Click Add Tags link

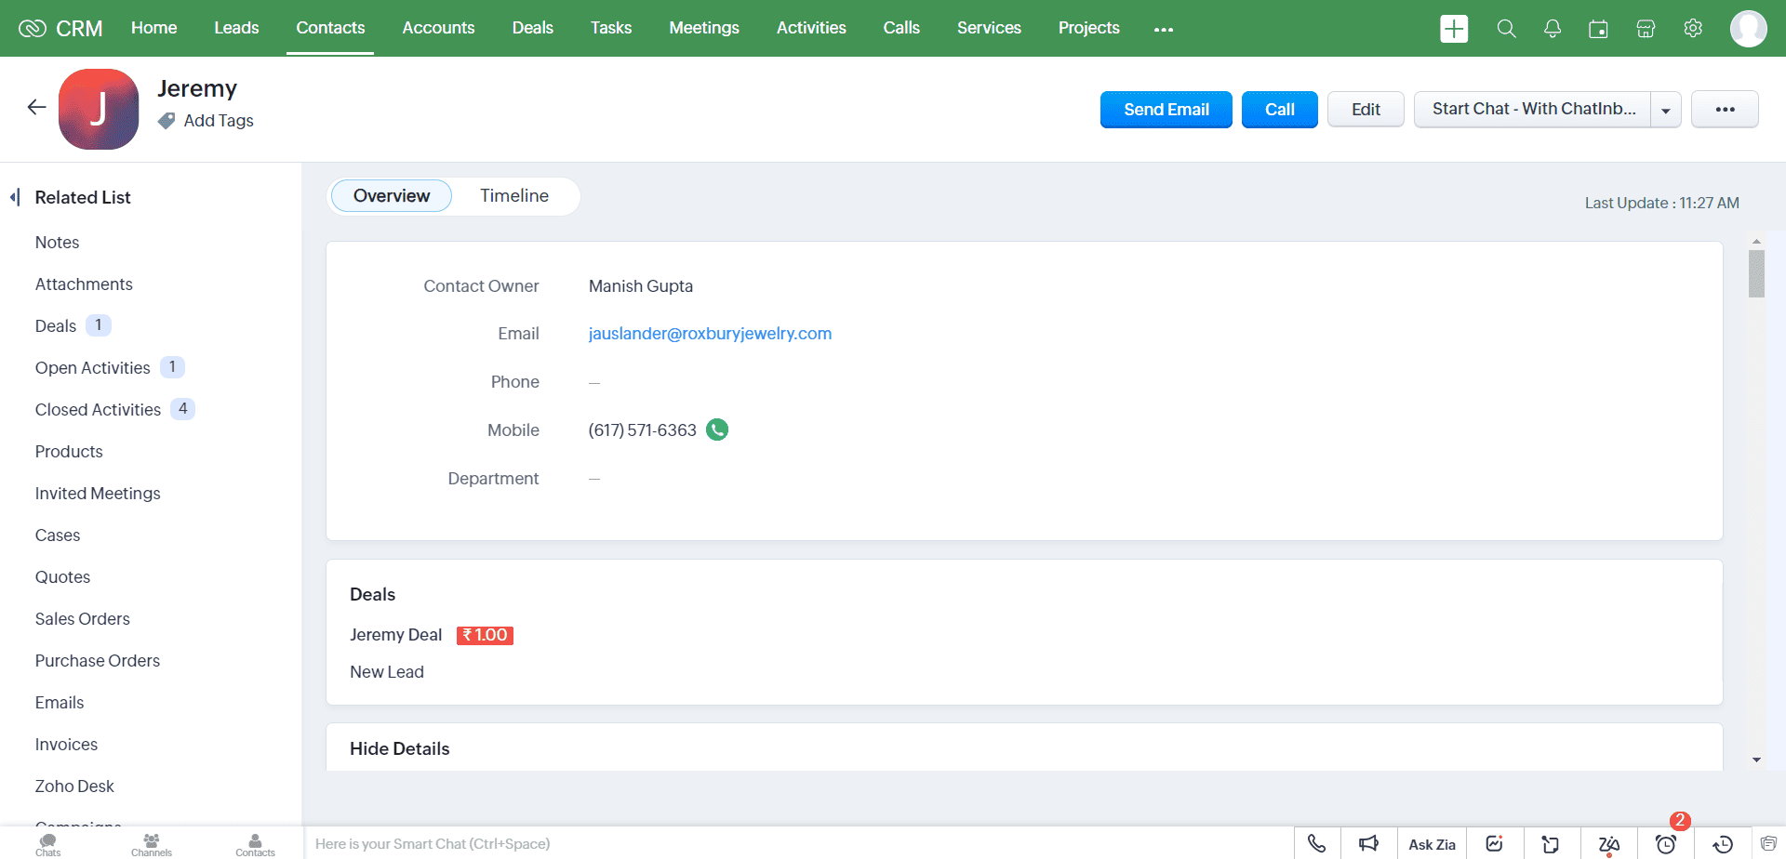click(x=219, y=121)
